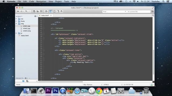Toggle the right pane visibility

tap(58, 11)
